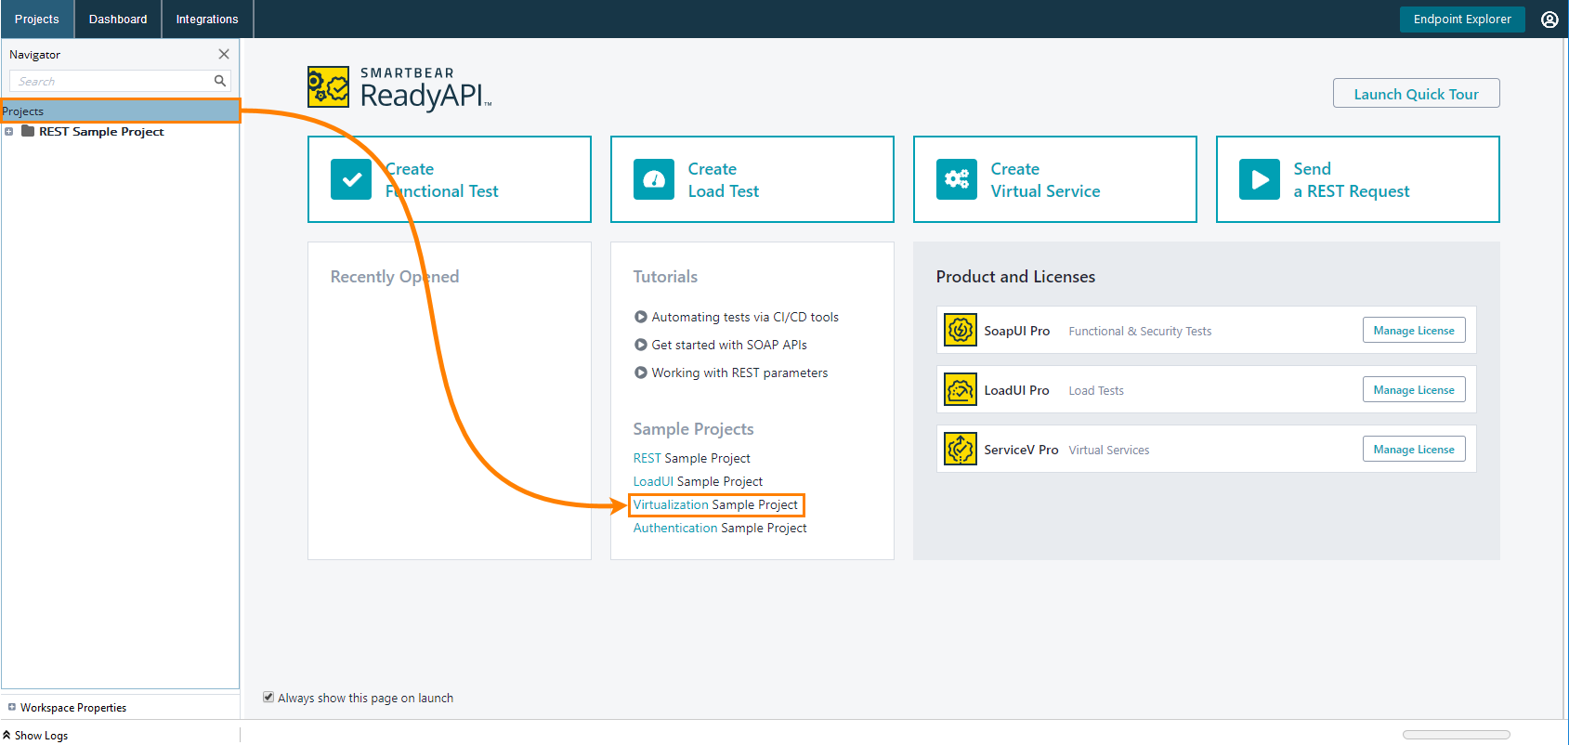Manage License for ServiceV Pro
The width and height of the screenshot is (1569, 745).
click(1414, 449)
